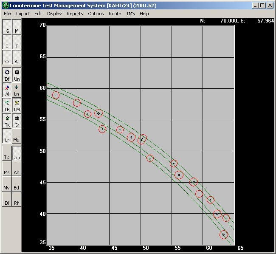This screenshot has height=254, width=276.
Task: Select the Dl delete tool button
Action: (7, 199)
